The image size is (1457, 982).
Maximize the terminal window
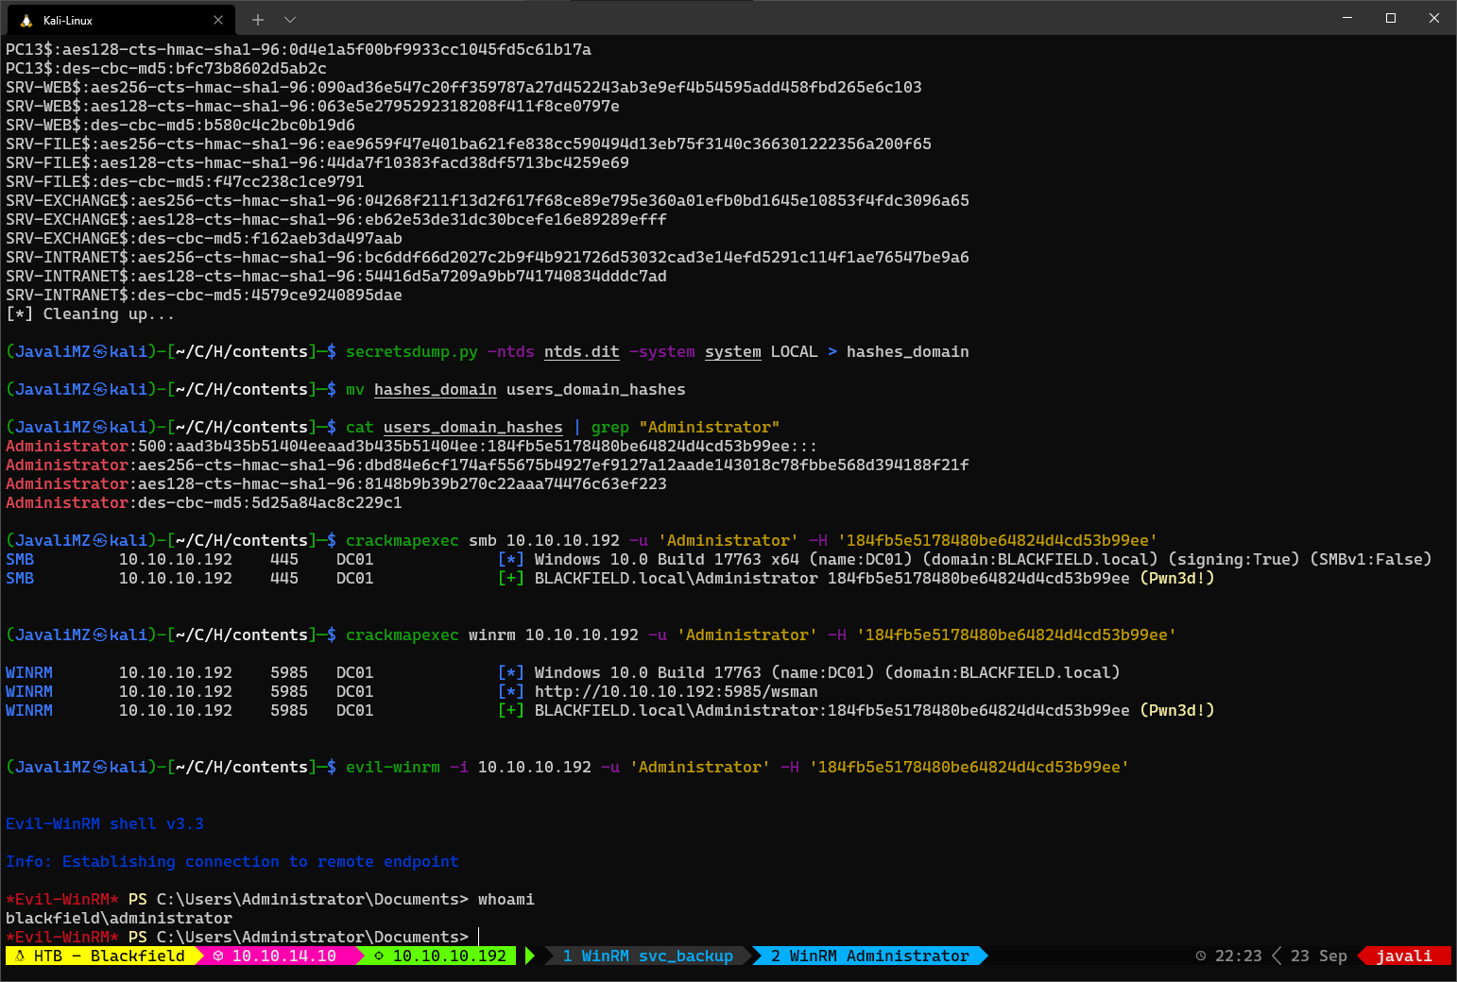pyautogui.click(x=1391, y=18)
